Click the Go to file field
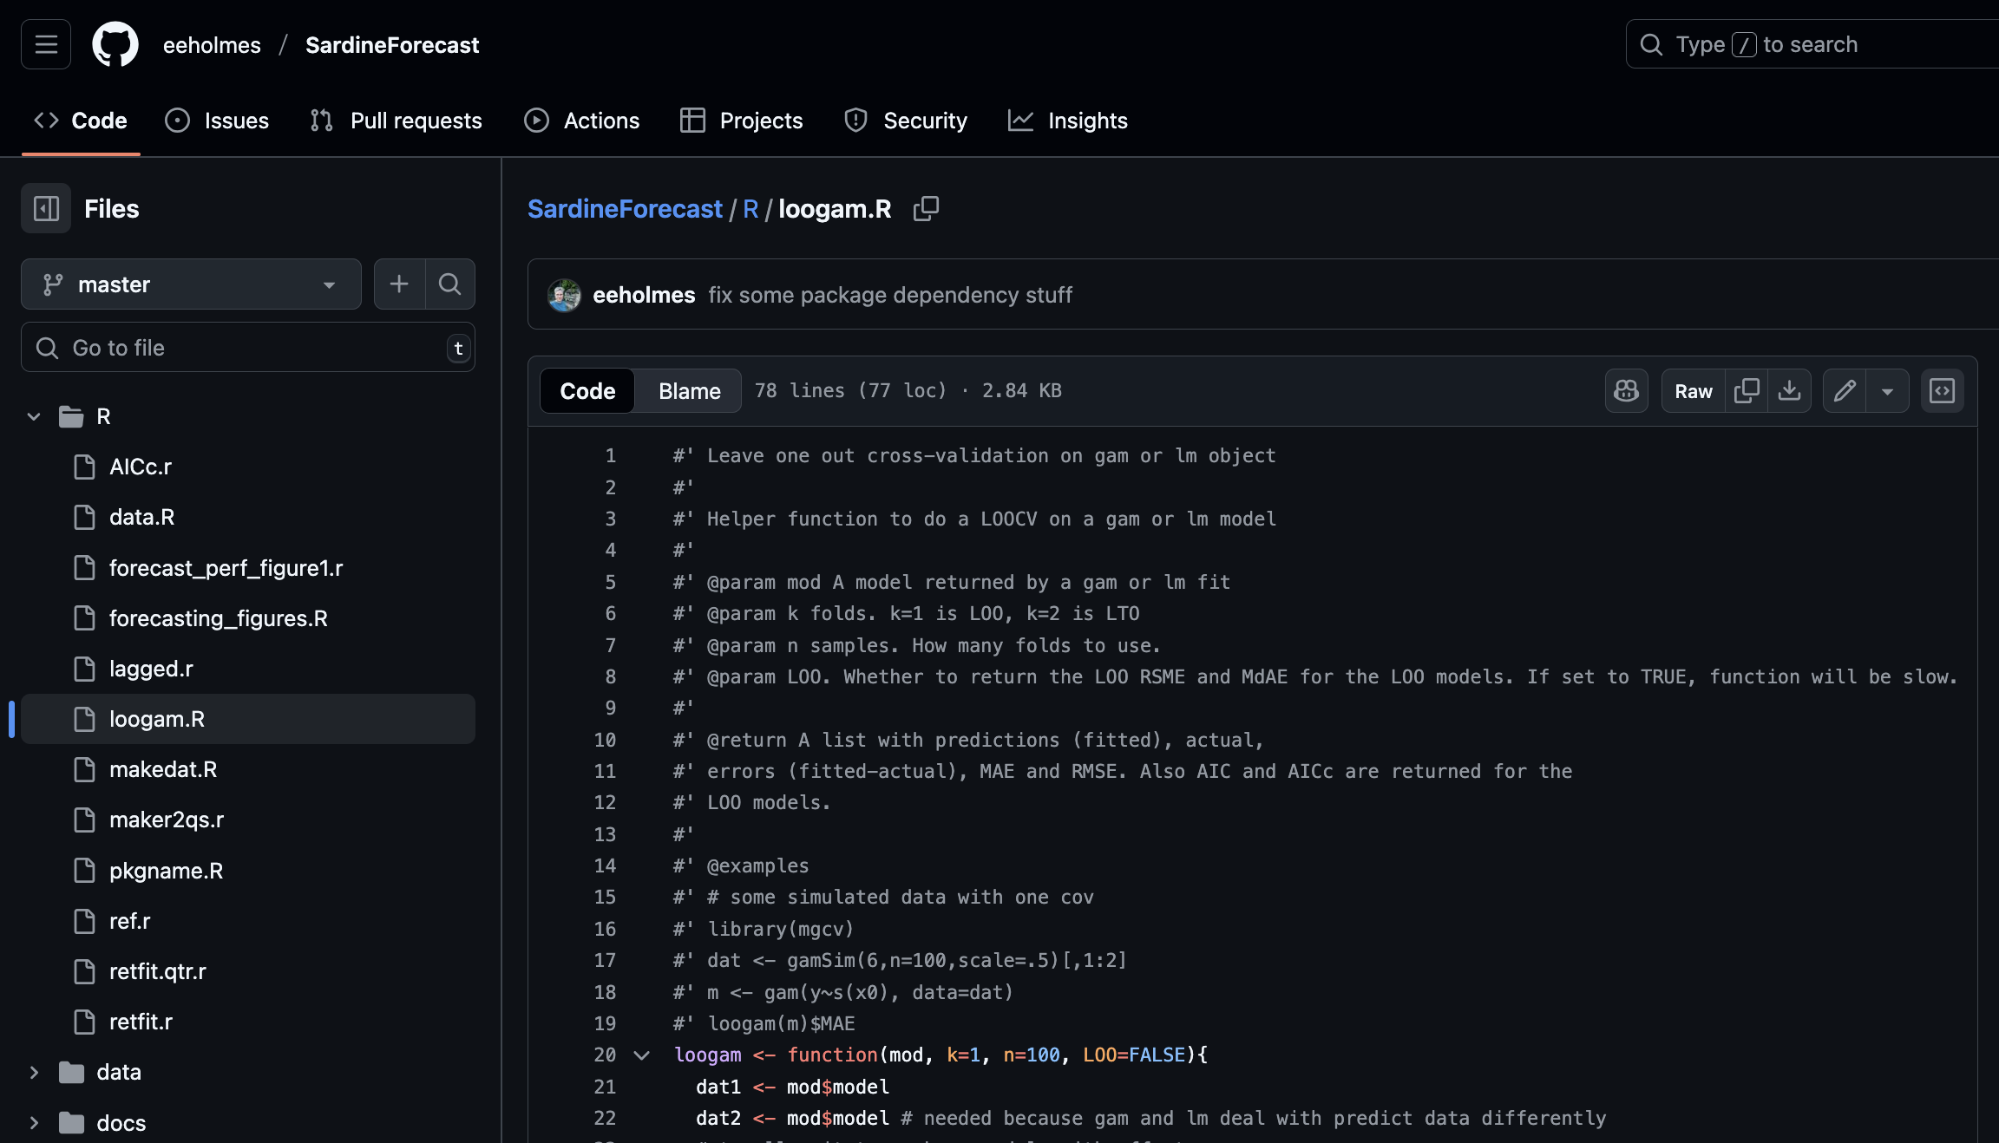Image resolution: width=1999 pixels, height=1143 pixels. 247,348
